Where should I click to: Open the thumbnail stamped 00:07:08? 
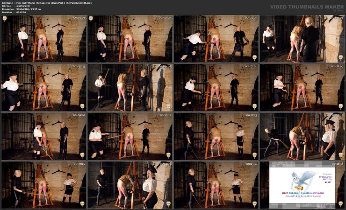[x=216, y=87]
